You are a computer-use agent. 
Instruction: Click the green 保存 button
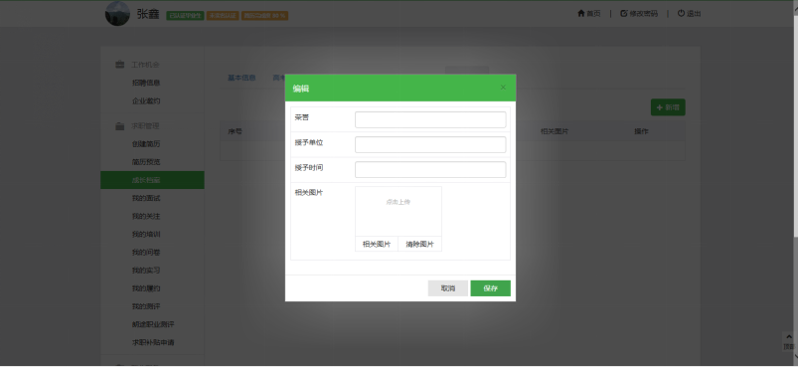(x=490, y=288)
